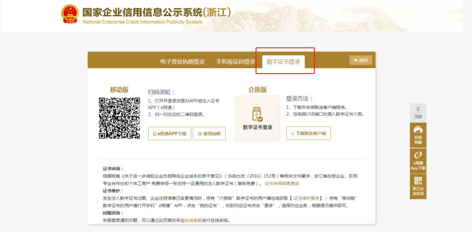Click the site title 国家企业信用信息公示系统
This screenshot has height=232, width=472.
(x=156, y=12)
